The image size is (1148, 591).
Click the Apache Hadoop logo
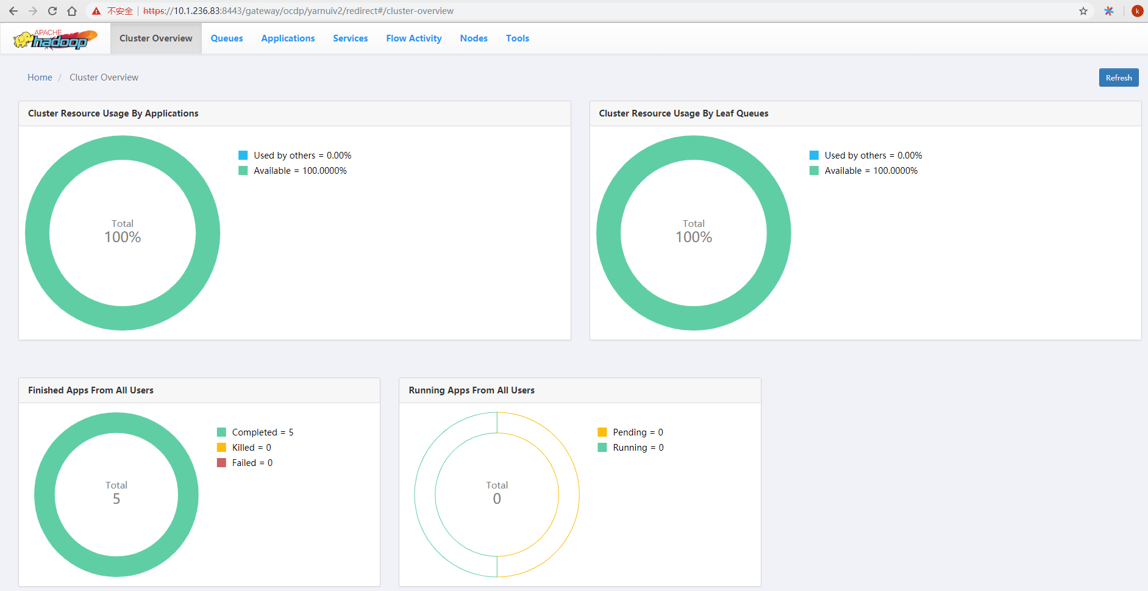click(55, 39)
